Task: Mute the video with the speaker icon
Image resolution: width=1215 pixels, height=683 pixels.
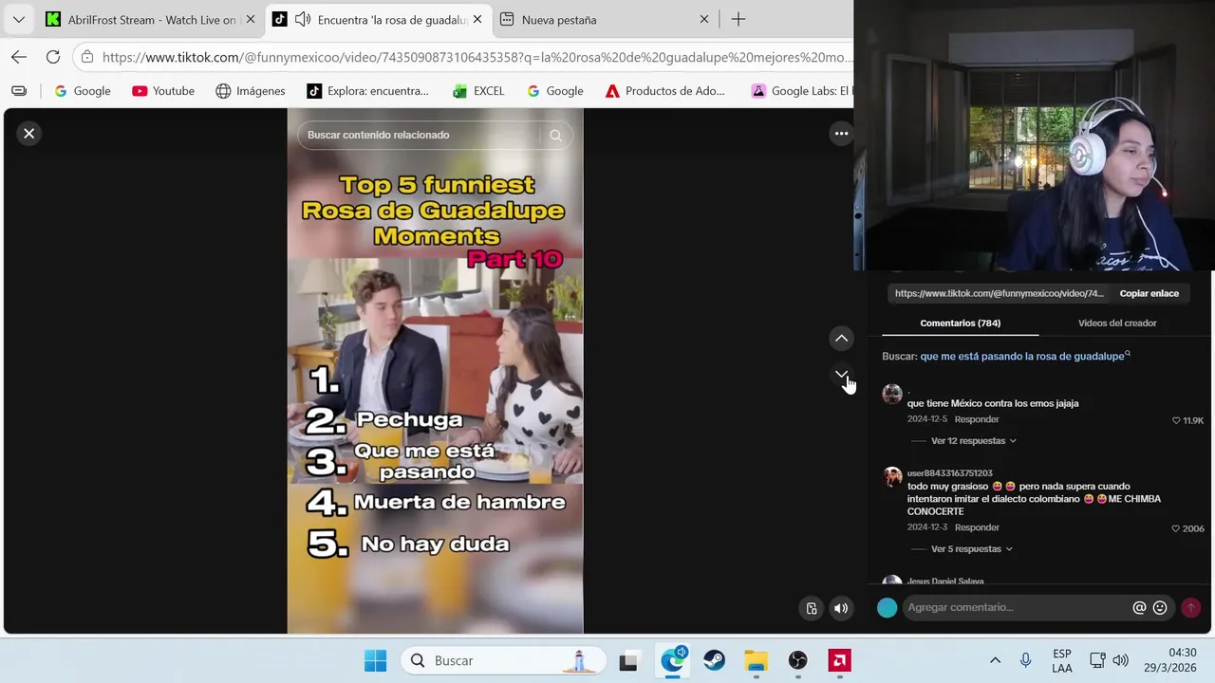Action: point(841,609)
